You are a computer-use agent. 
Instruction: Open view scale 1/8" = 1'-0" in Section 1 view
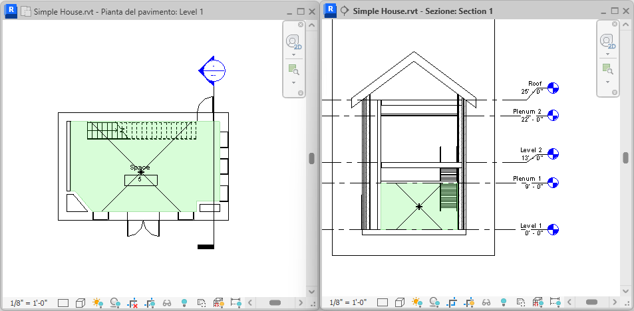click(x=348, y=302)
